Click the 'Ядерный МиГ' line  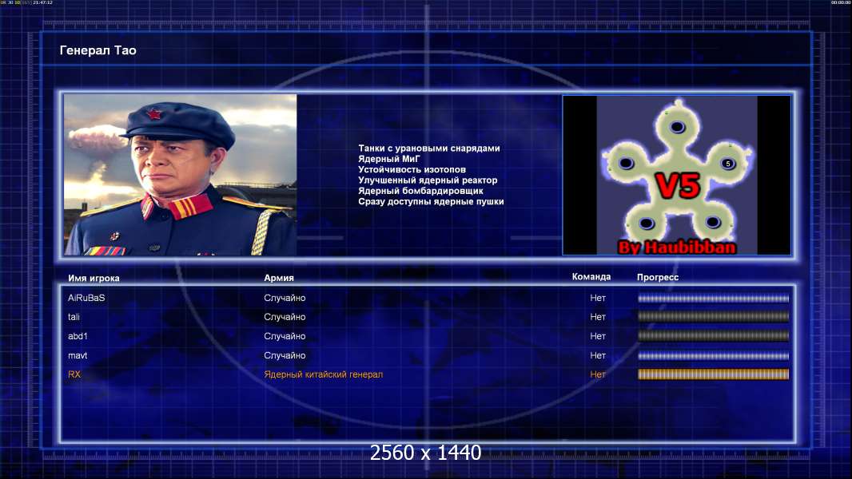(x=389, y=159)
